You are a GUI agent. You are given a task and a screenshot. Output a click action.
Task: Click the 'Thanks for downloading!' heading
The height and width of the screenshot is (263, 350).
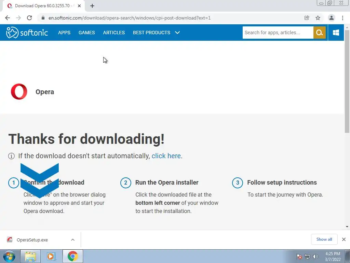coord(86,139)
